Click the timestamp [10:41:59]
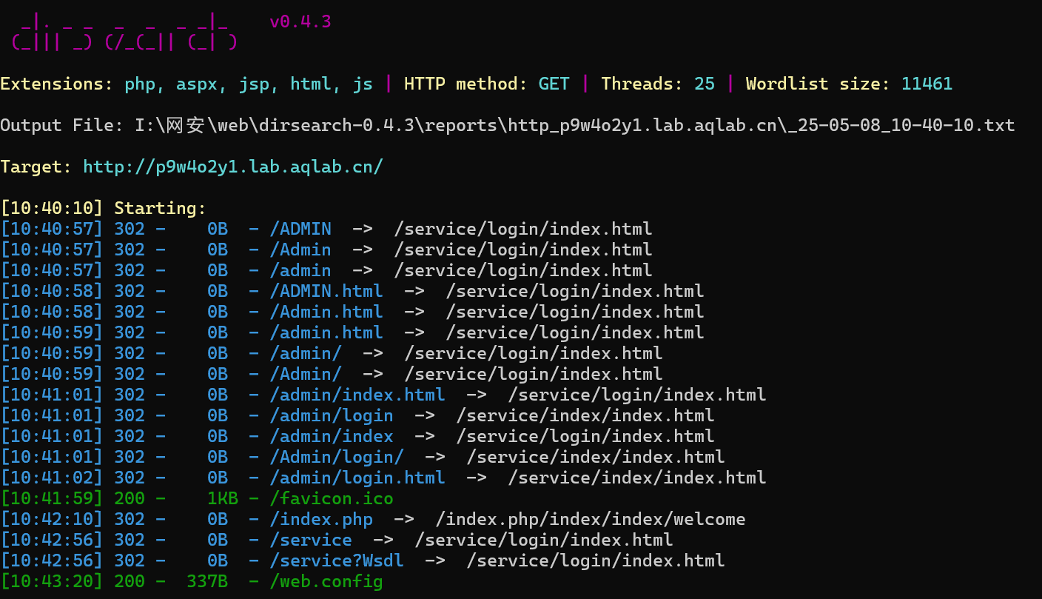1042x599 pixels. tap(52, 498)
